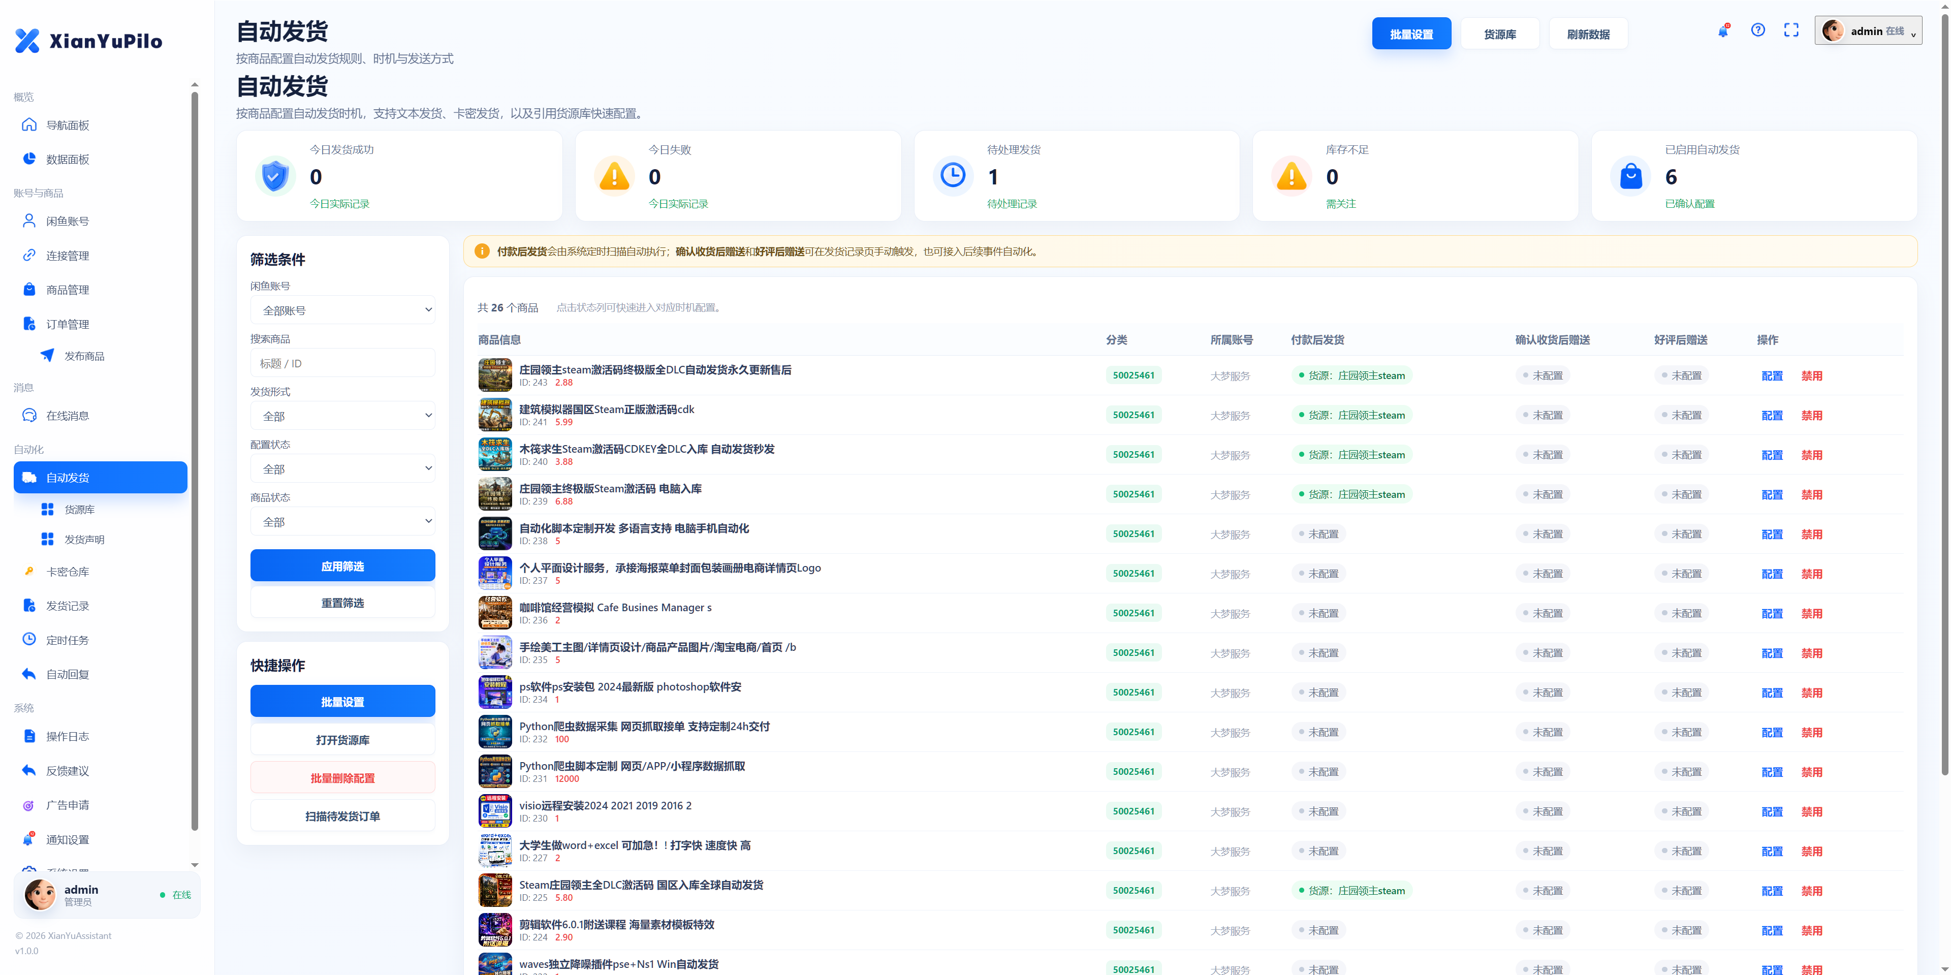Viewport: 1951px width, 975px height.
Task: Click 扫描待发货订单 button
Action: pyautogui.click(x=342, y=815)
